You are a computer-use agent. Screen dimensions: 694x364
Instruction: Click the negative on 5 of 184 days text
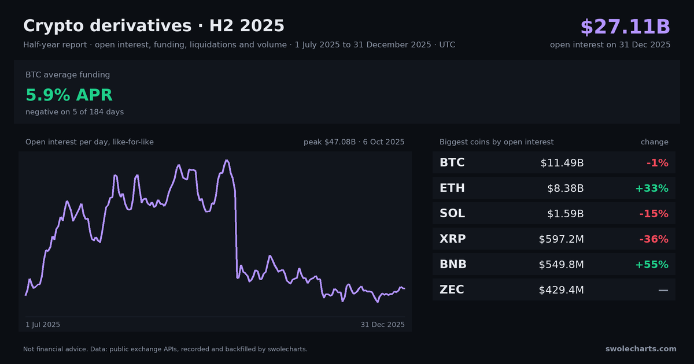tap(75, 112)
